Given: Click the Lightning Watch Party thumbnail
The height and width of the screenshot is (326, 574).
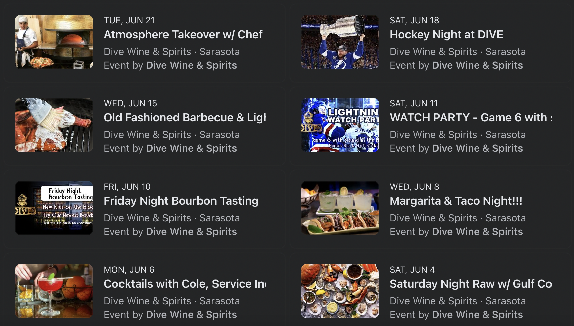Looking at the screenshot, I should point(340,125).
